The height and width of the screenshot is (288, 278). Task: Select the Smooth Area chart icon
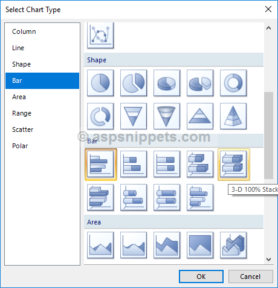(x=134, y=245)
